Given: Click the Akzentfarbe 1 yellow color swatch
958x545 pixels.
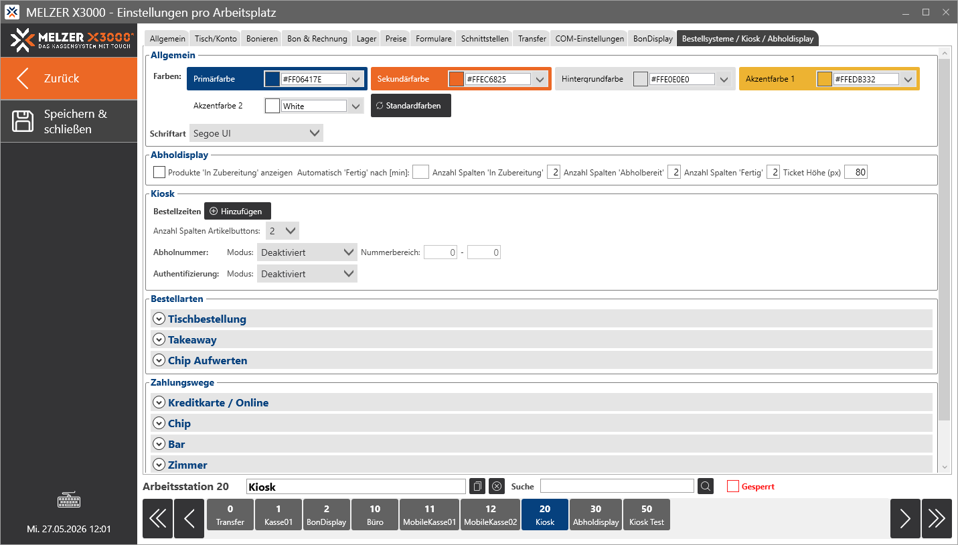Looking at the screenshot, I should (824, 79).
